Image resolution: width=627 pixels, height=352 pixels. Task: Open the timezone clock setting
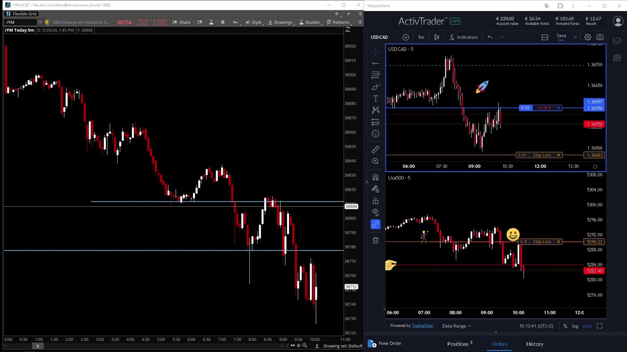coord(536,326)
